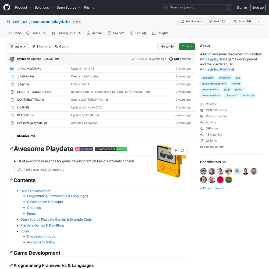Open the README.md file in the file list

click(25, 115)
